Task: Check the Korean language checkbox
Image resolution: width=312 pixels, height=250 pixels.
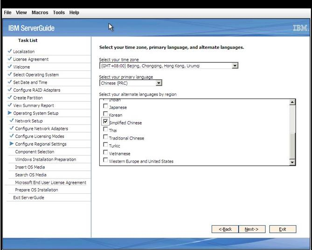Action: pyautogui.click(x=105, y=114)
